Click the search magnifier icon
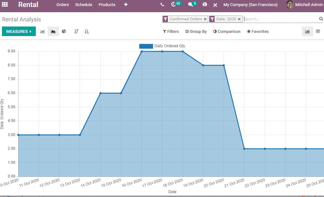The height and width of the screenshot is (197, 324). (321, 19)
